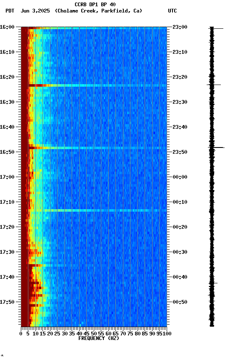The width and height of the screenshot is (230, 360).
Task: Click the 10 Hz frequency axis label
Action: pyautogui.click(x=35, y=334)
